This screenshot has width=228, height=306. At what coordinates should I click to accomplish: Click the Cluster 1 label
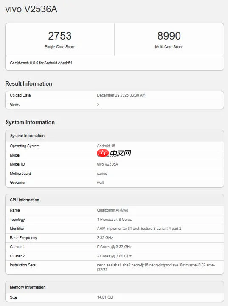click(x=17, y=247)
